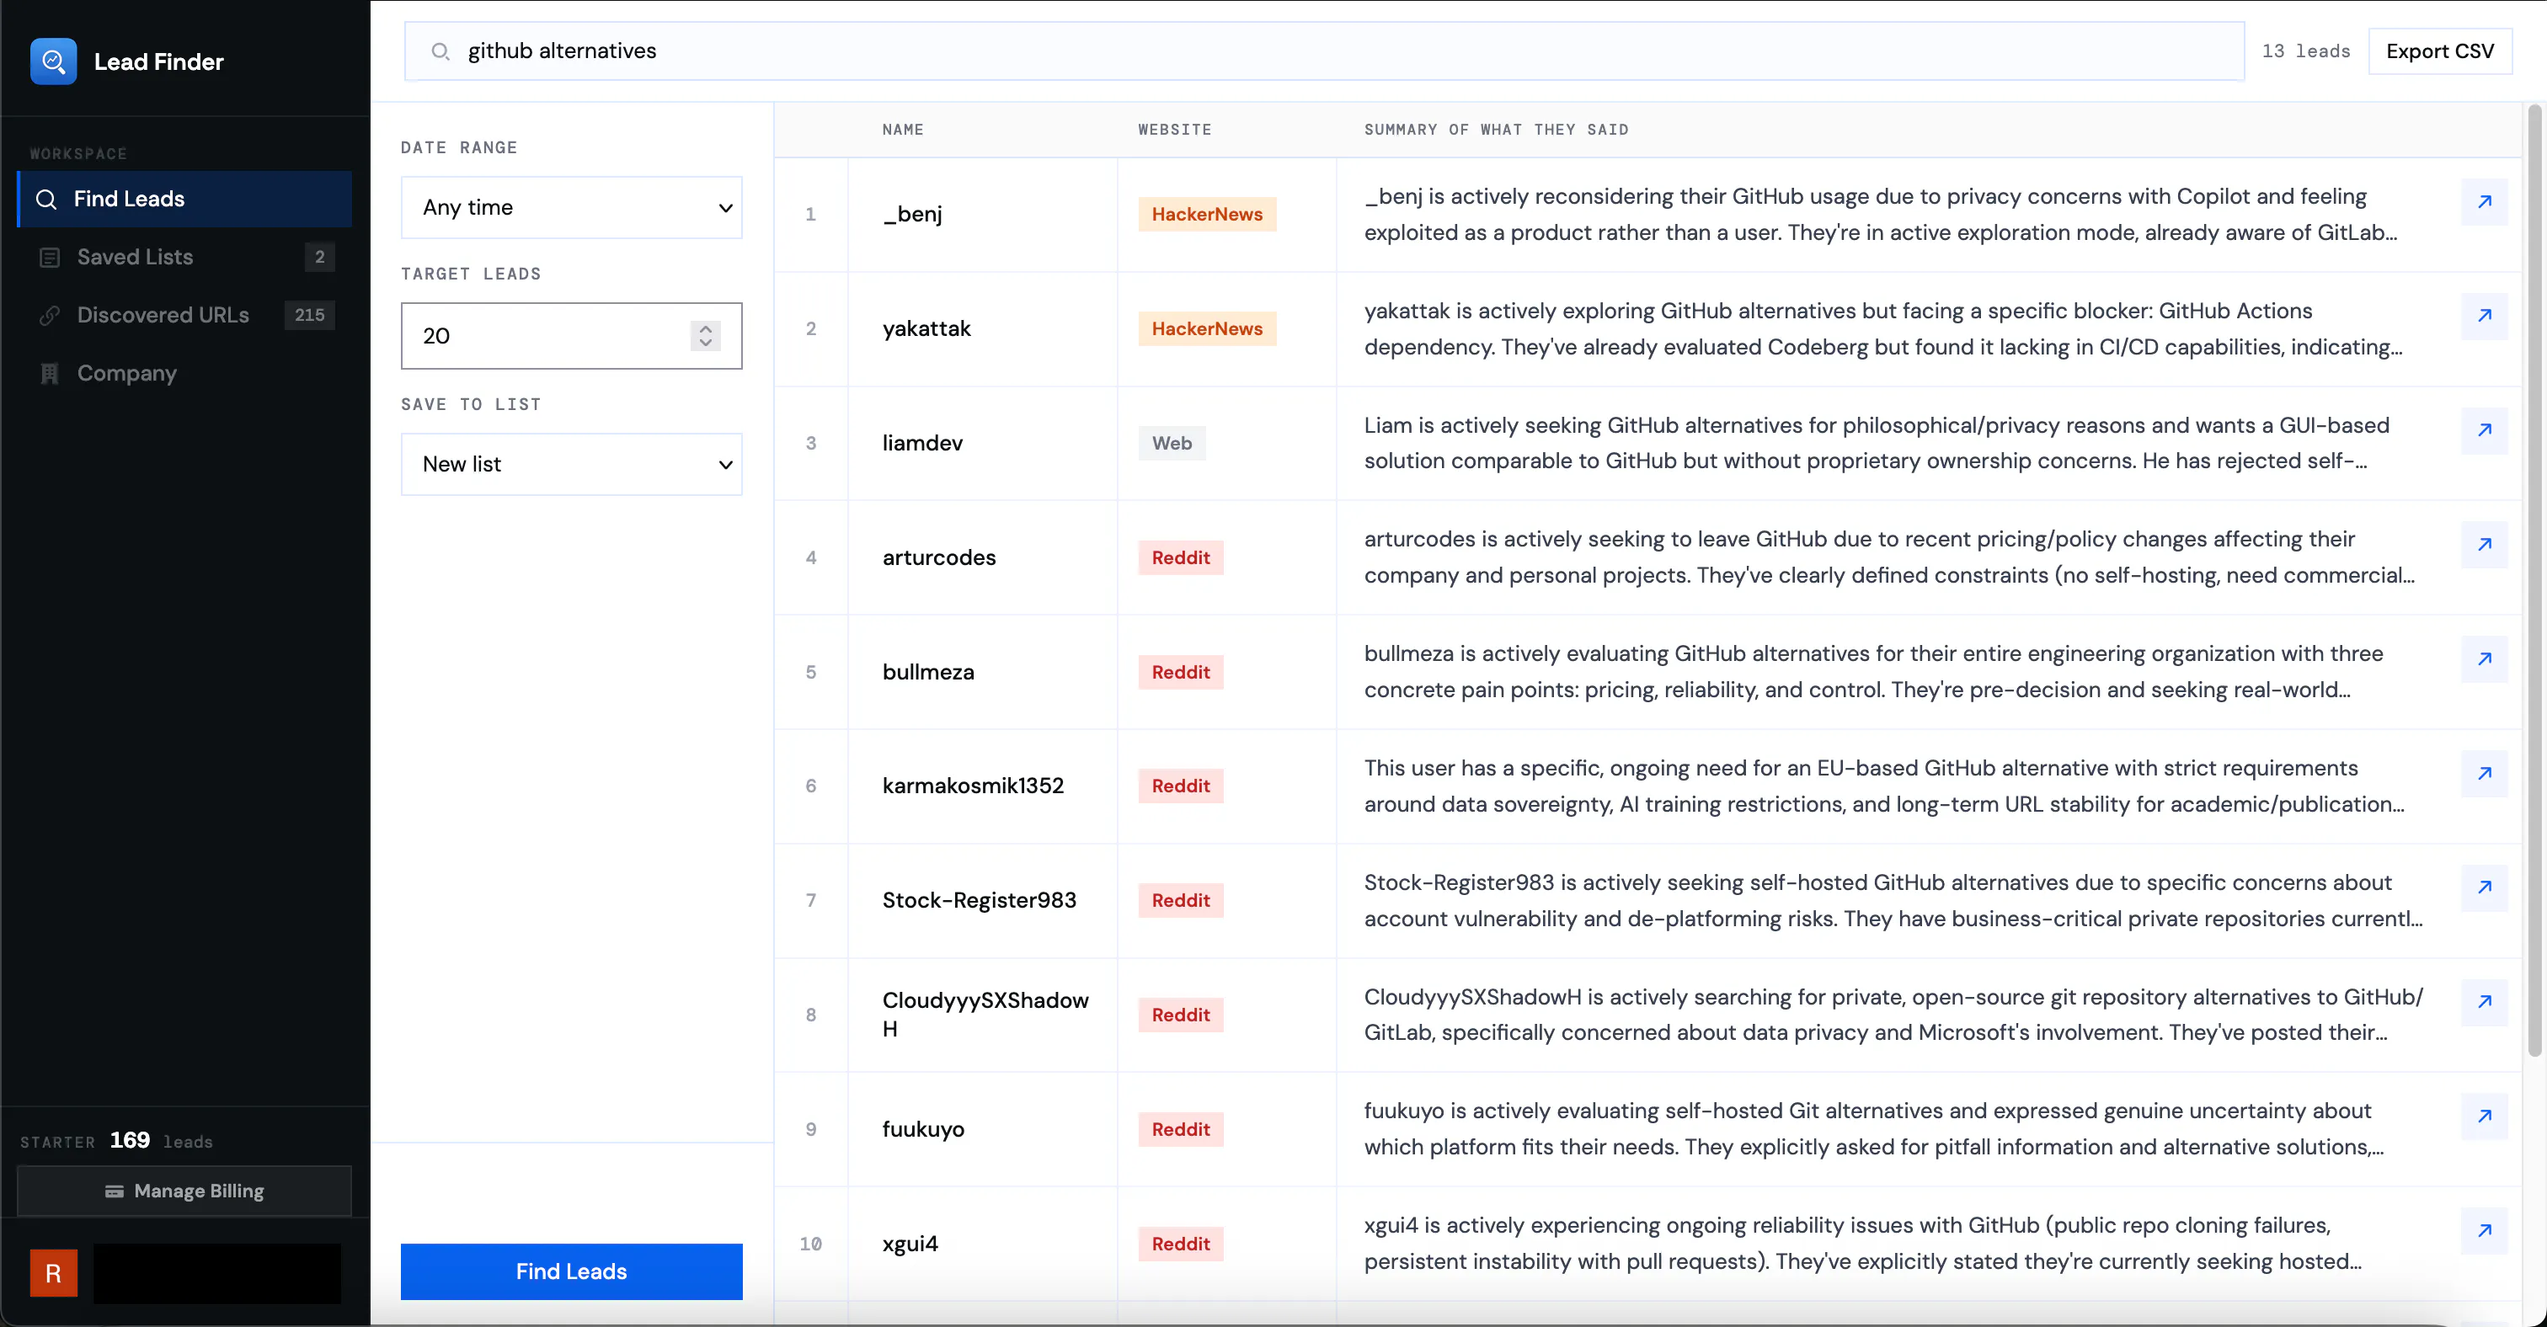
Task: Click the summary text for liamdev
Action: [x=1877, y=444]
